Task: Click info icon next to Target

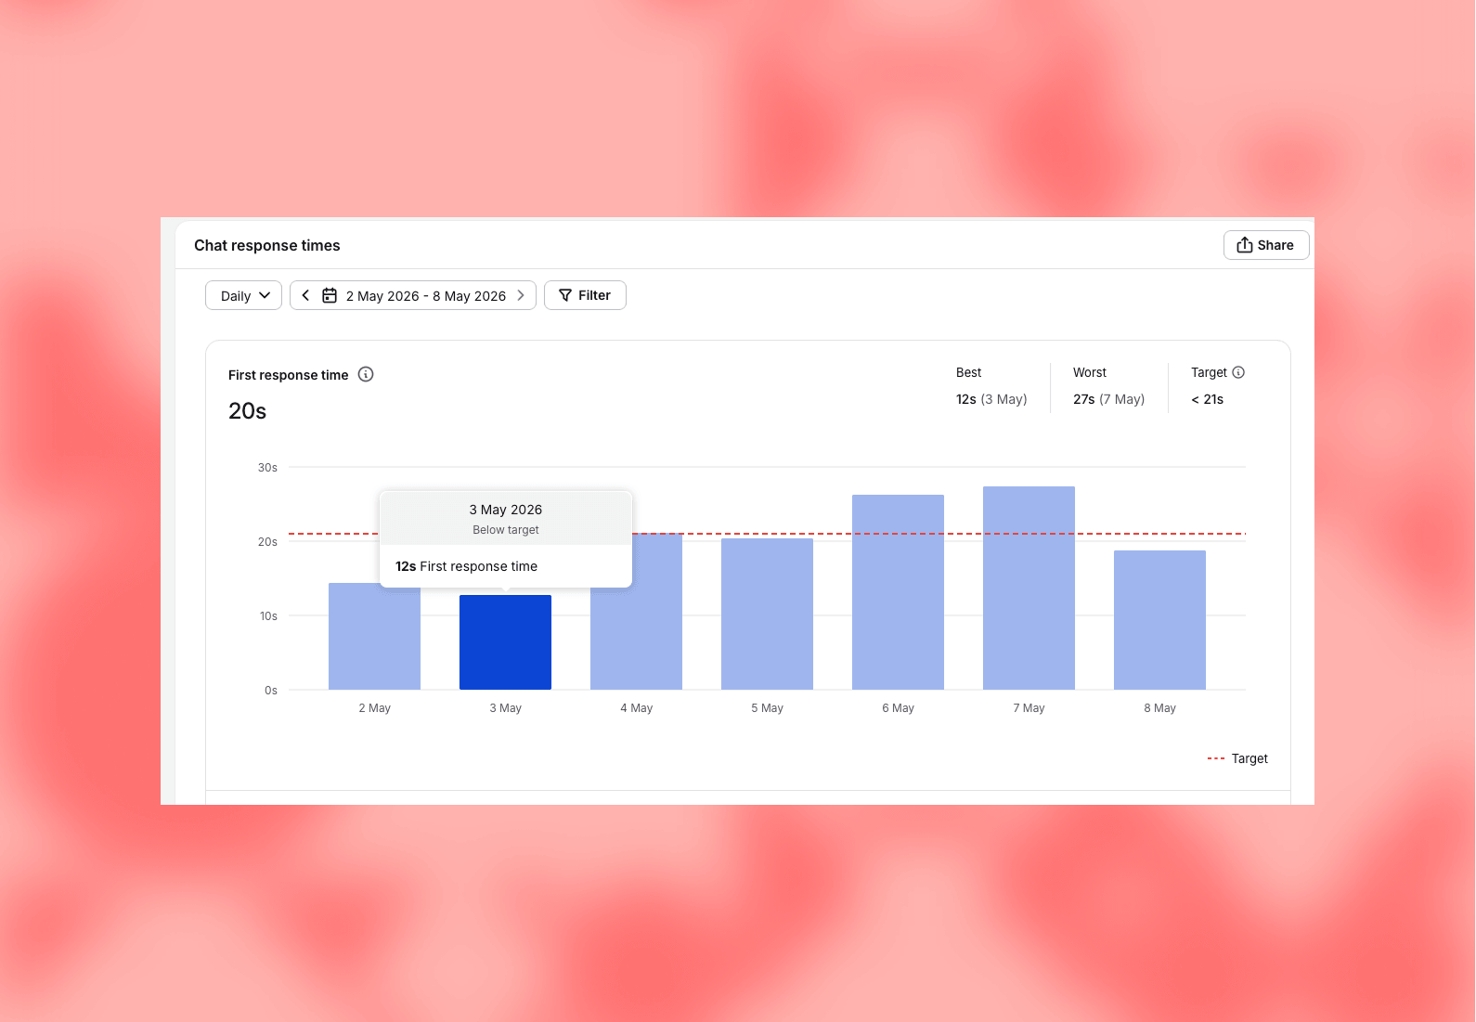Action: (1238, 372)
